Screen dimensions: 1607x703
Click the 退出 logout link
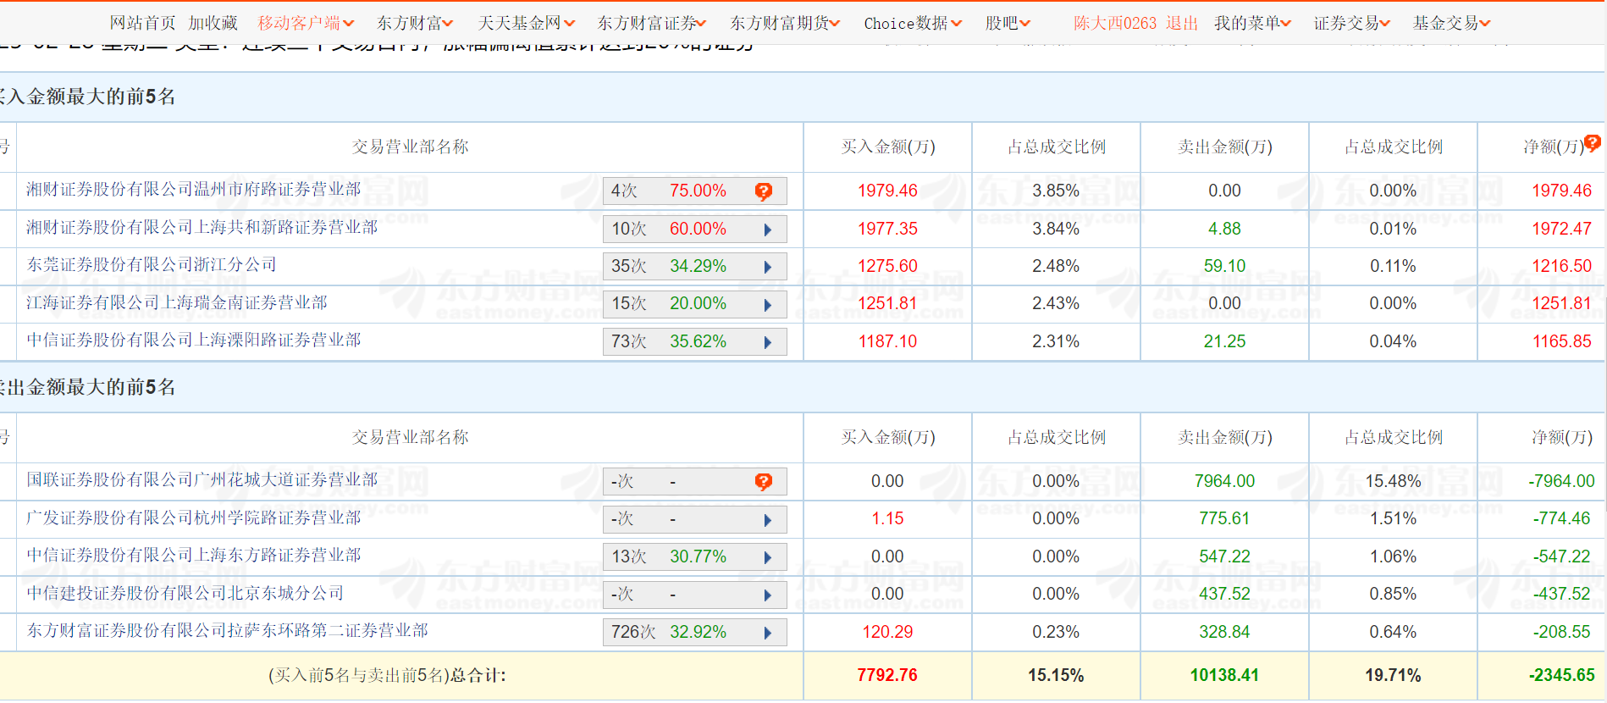(1181, 23)
